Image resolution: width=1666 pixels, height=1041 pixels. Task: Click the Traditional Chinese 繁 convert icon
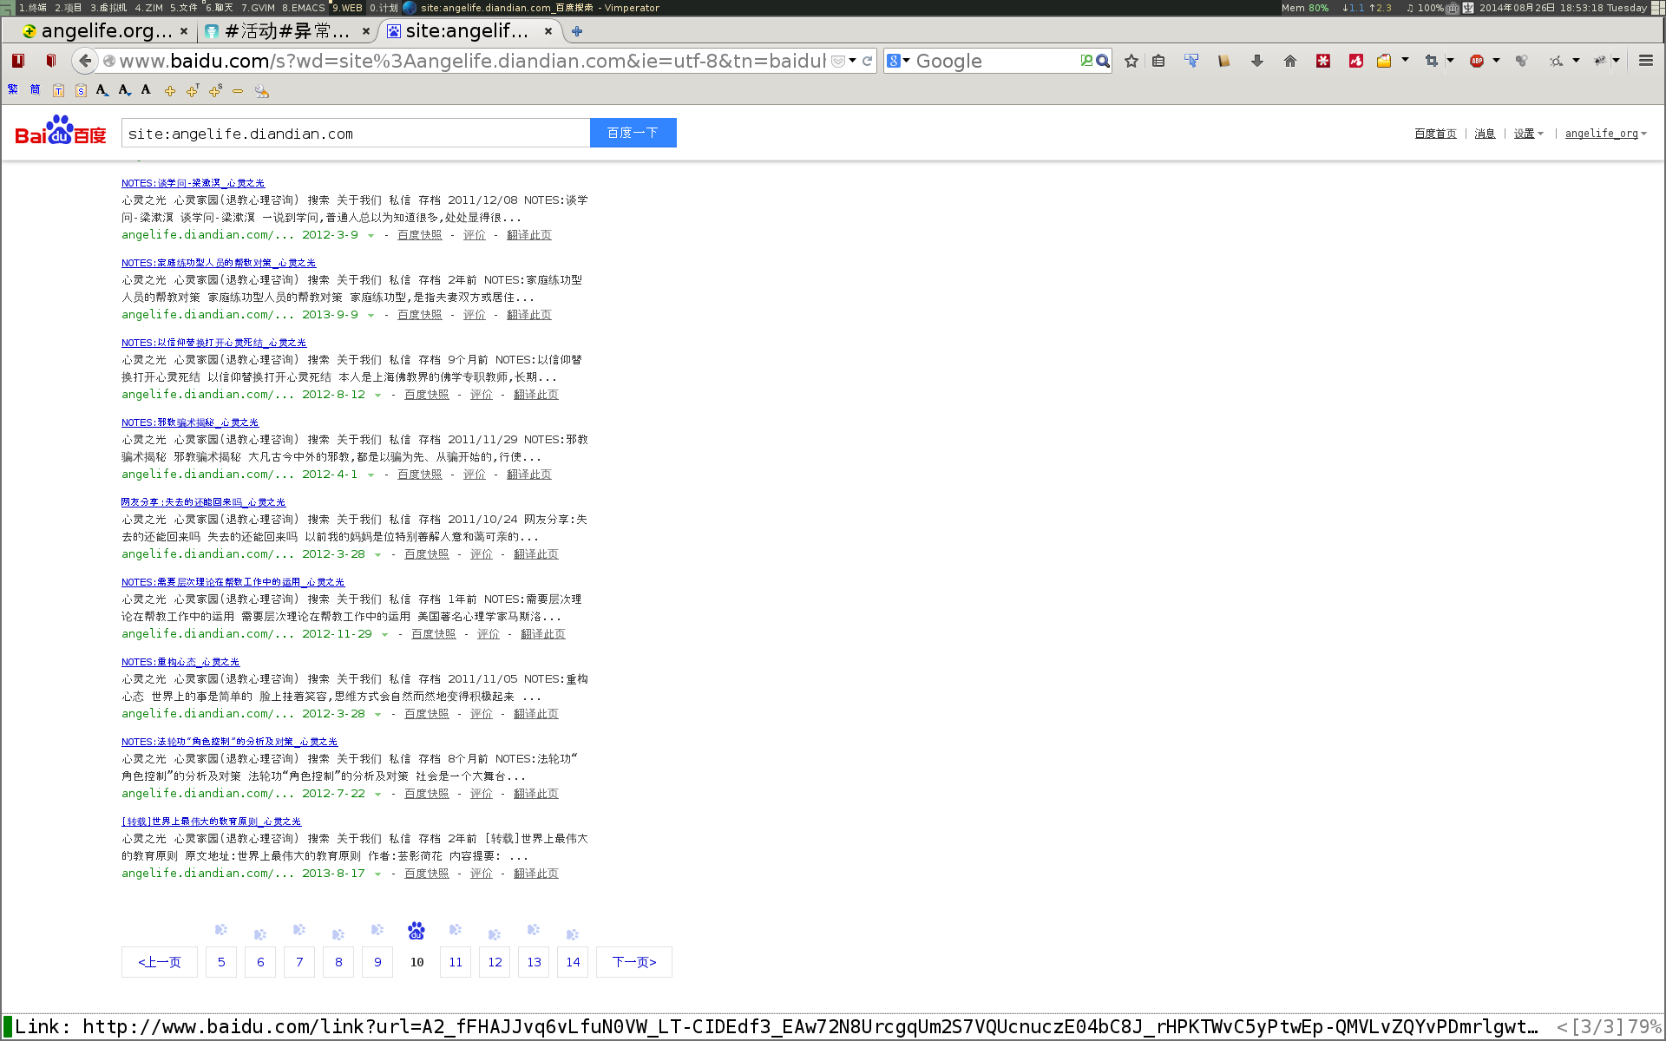tap(13, 90)
